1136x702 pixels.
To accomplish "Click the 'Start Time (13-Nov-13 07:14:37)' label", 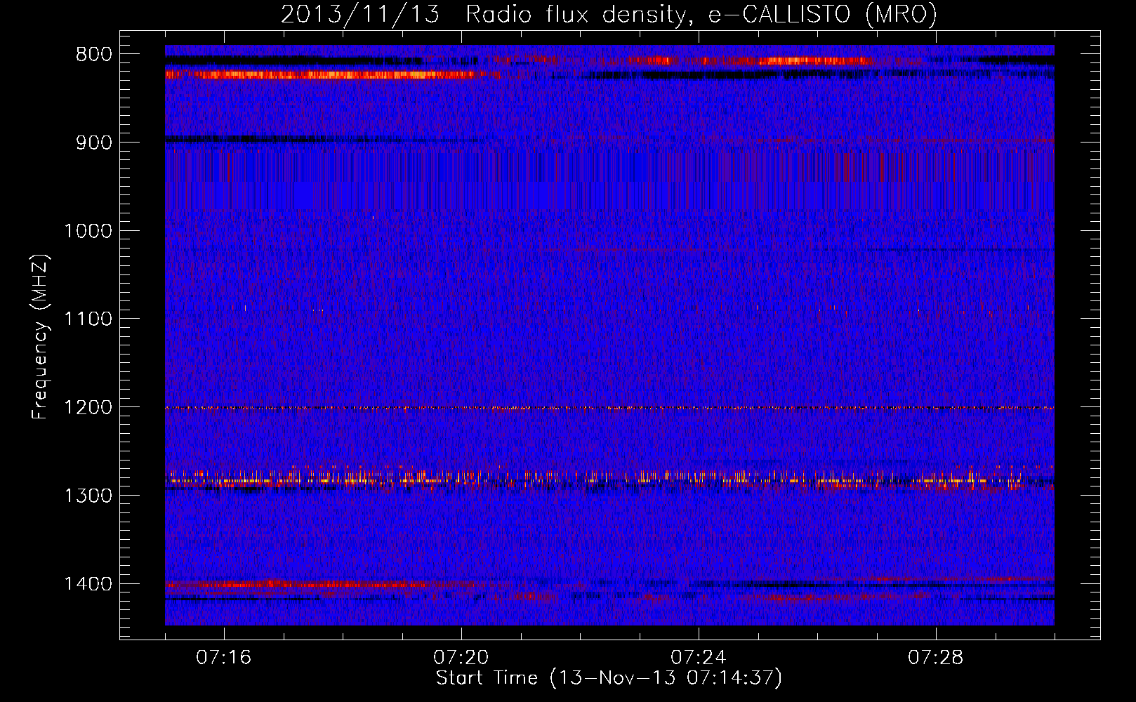I will (x=609, y=678).
